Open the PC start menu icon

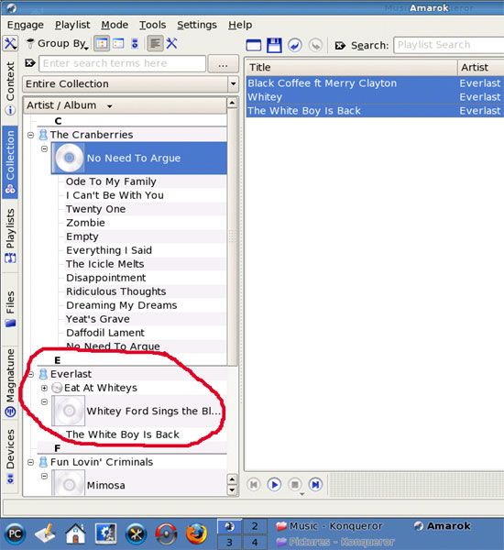(x=15, y=533)
